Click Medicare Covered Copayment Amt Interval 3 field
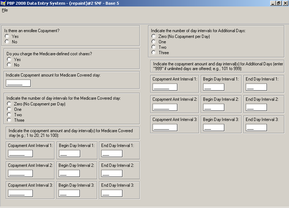 pyautogui.click(x=21, y=193)
